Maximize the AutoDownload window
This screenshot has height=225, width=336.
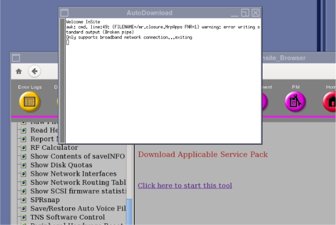click(245, 12)
